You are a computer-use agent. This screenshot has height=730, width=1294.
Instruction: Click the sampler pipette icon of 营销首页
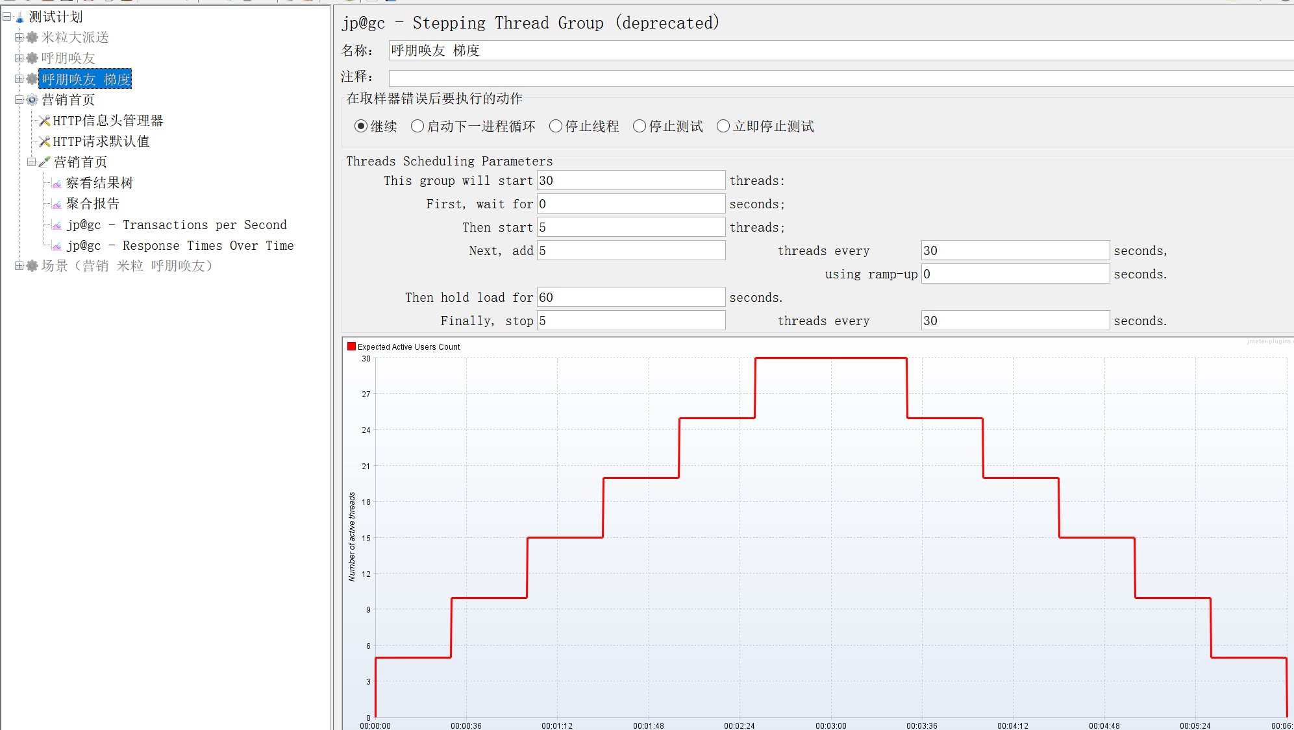coord(44,162)
